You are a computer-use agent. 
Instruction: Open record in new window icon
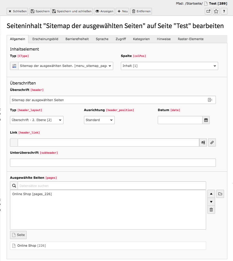point(208,11)
